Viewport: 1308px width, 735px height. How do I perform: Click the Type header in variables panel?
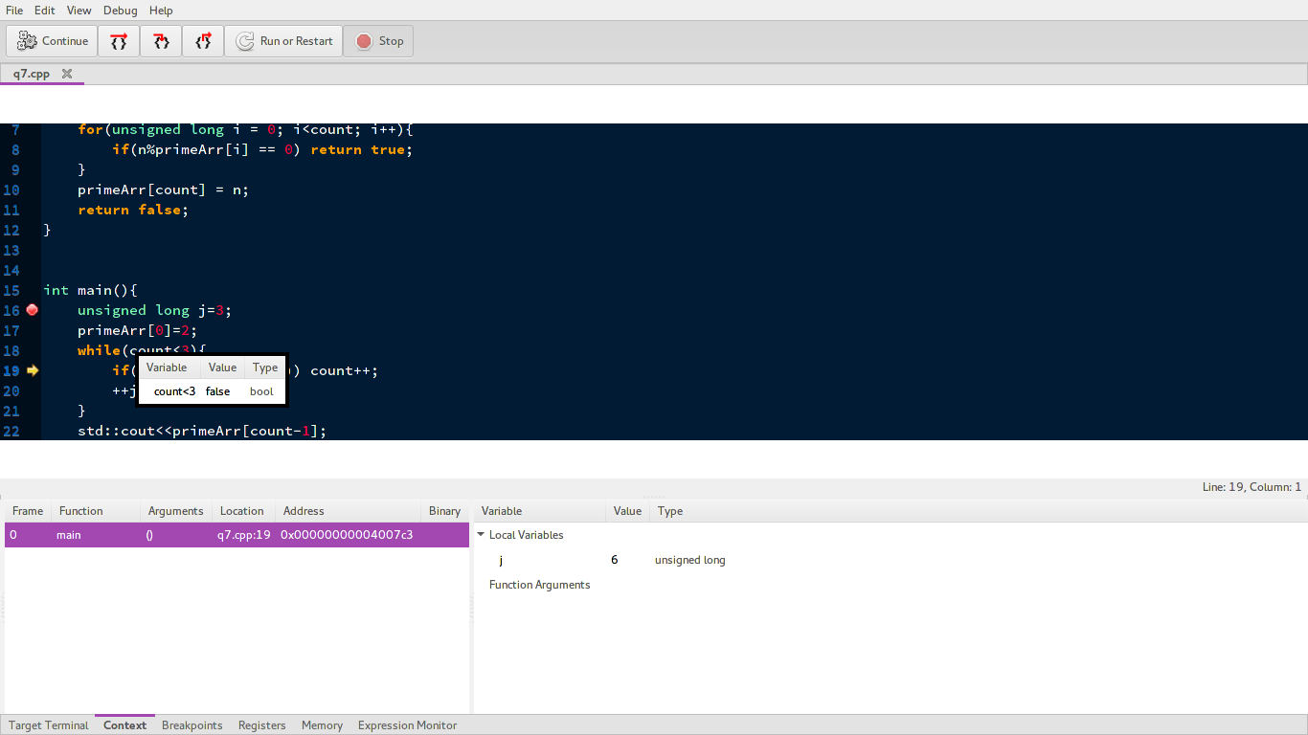click(670, 511)
